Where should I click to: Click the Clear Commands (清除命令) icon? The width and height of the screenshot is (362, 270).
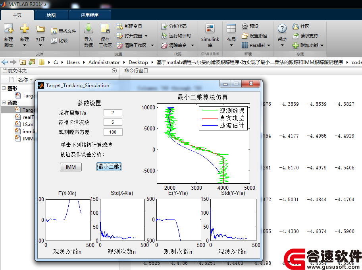click(164, 45)
